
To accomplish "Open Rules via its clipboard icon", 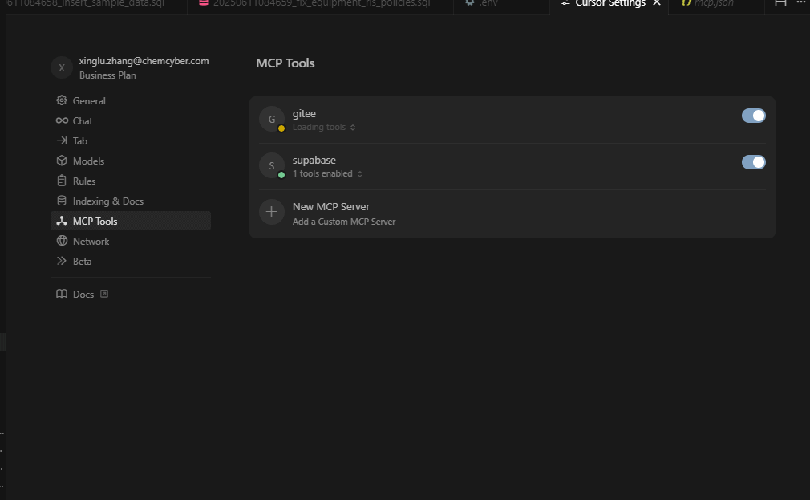I will [x=62, y=181].
